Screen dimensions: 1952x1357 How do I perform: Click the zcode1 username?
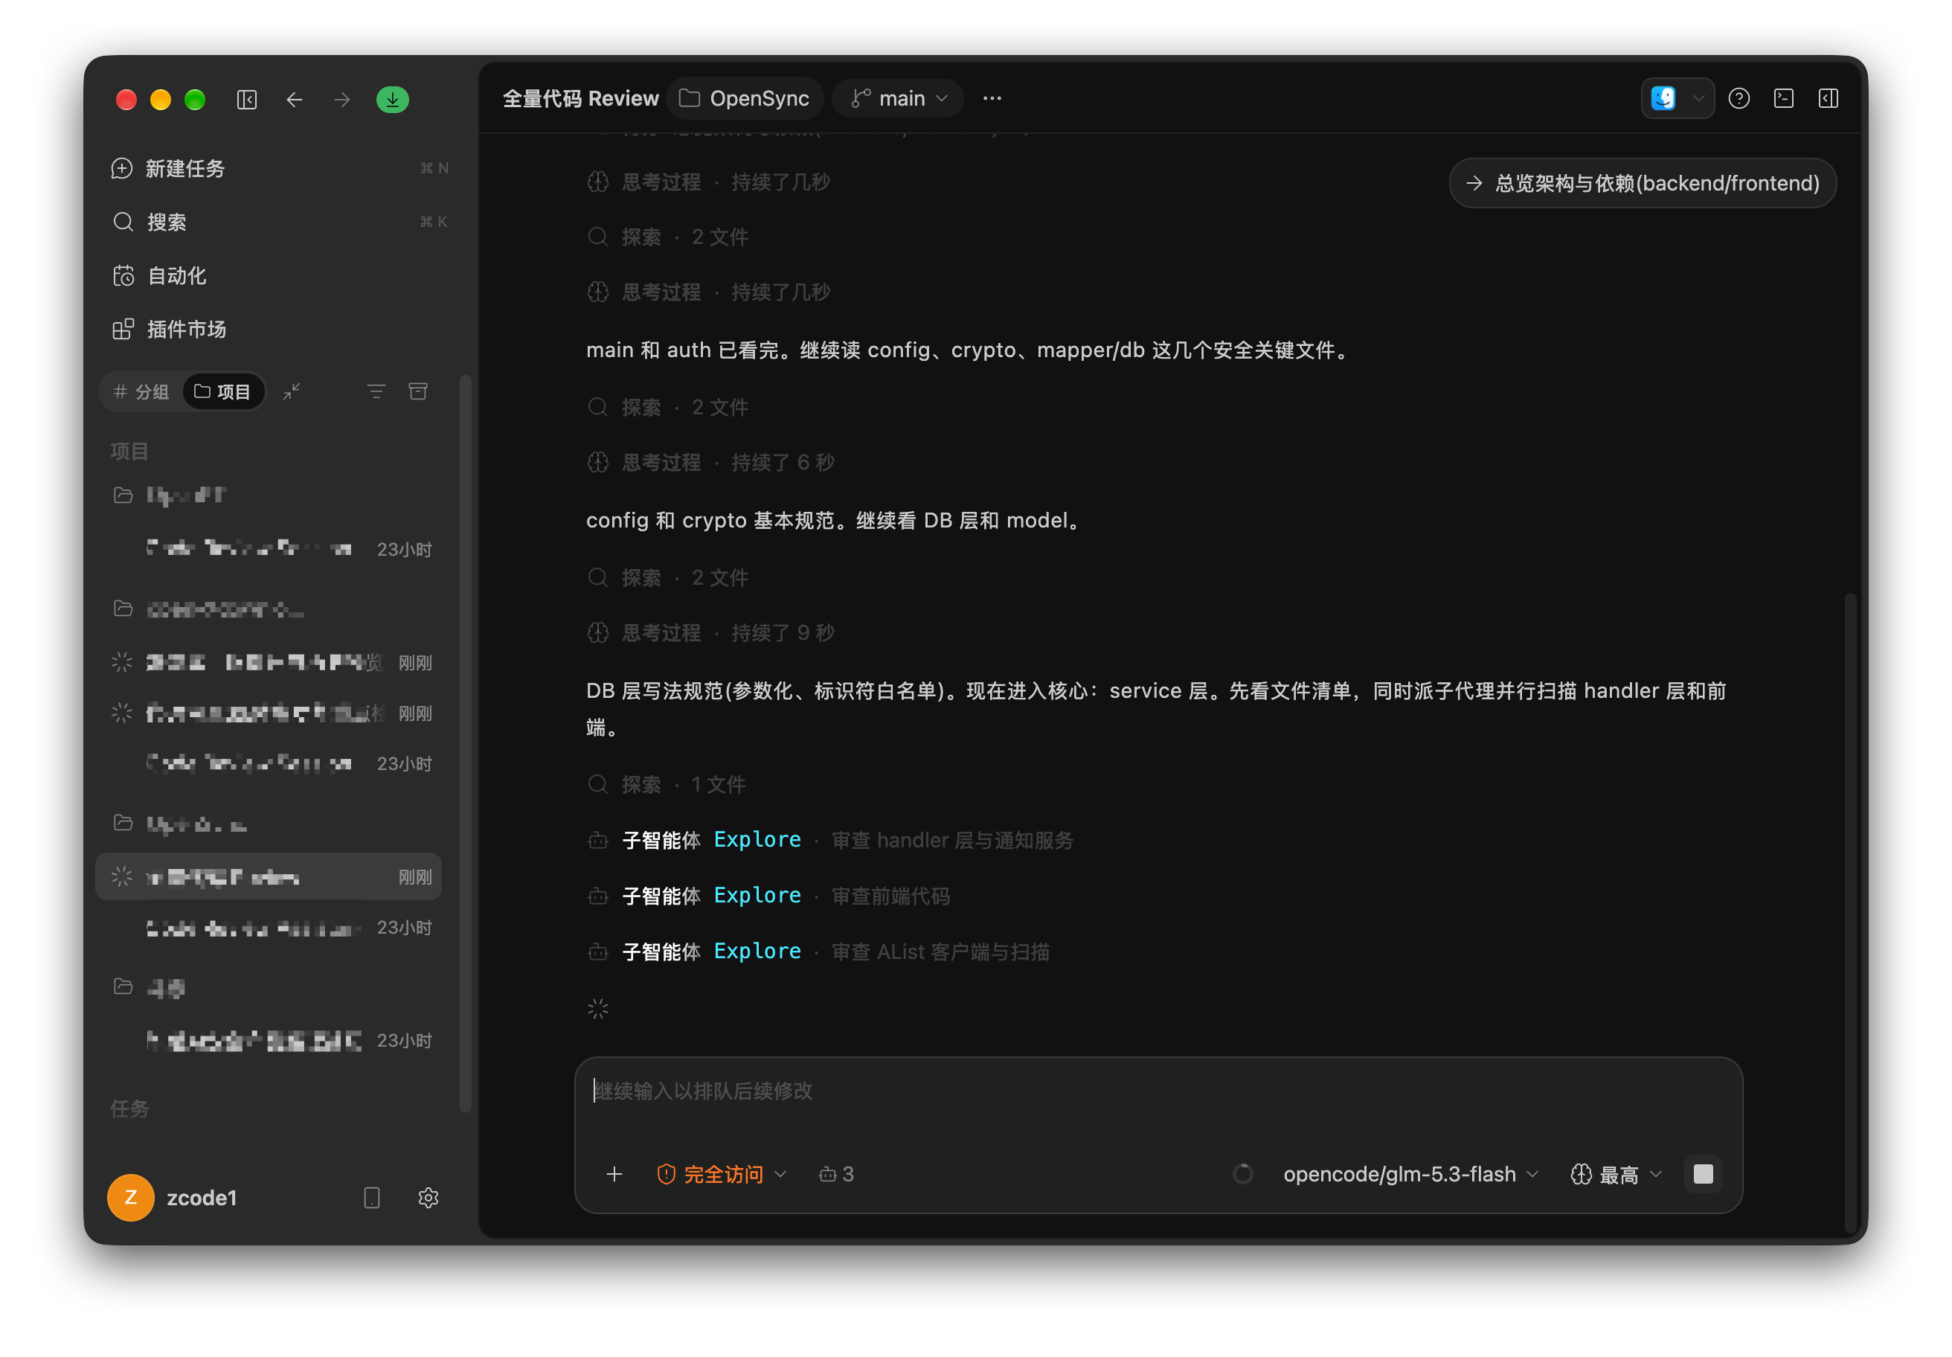click(202, 1197)
